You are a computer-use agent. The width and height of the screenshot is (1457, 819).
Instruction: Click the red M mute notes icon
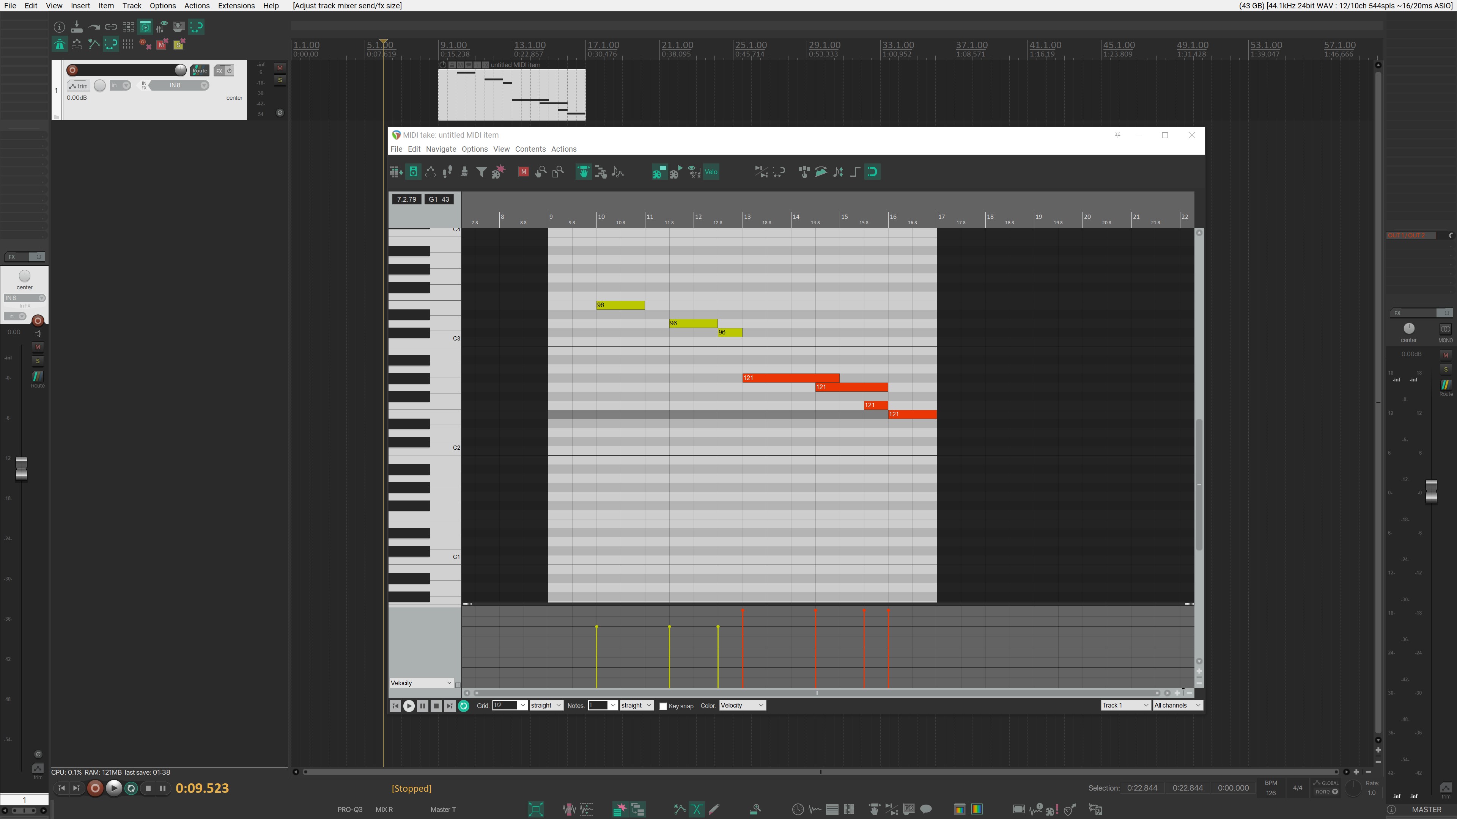point(524,172)
